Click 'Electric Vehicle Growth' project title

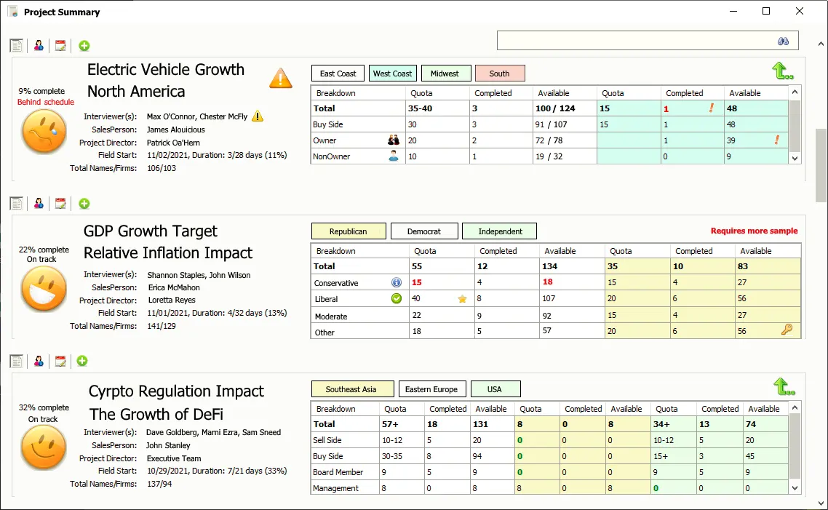click(x=166, y=70)
